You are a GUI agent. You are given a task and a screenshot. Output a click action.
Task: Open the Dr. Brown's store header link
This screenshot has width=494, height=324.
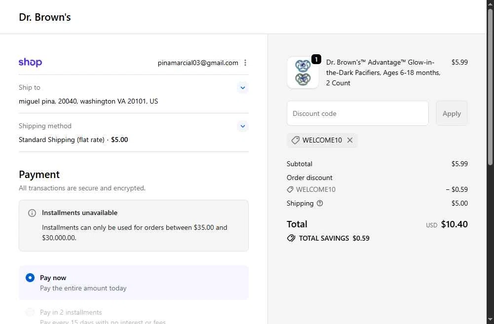coord(45,17)
